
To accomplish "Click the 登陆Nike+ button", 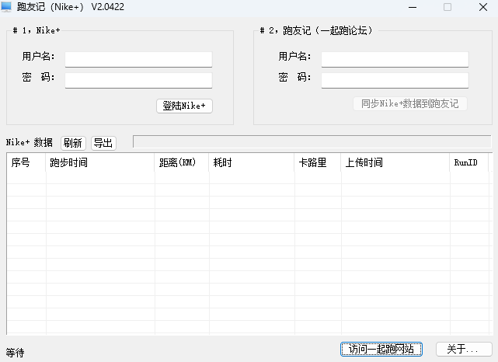I will coord(184,106).
